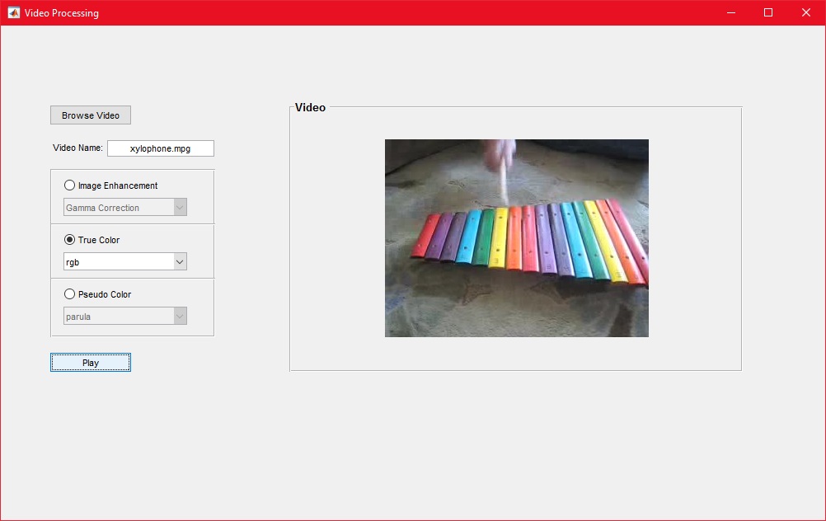The width and height of the screenshot is (826, 521).
Task: Click the Play button
Action: [91, 363]
